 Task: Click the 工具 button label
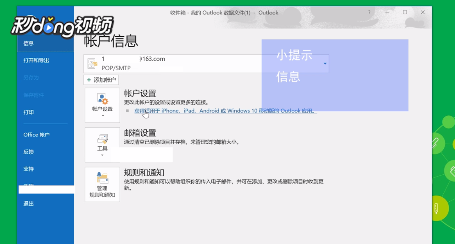(x=102, y=149)
